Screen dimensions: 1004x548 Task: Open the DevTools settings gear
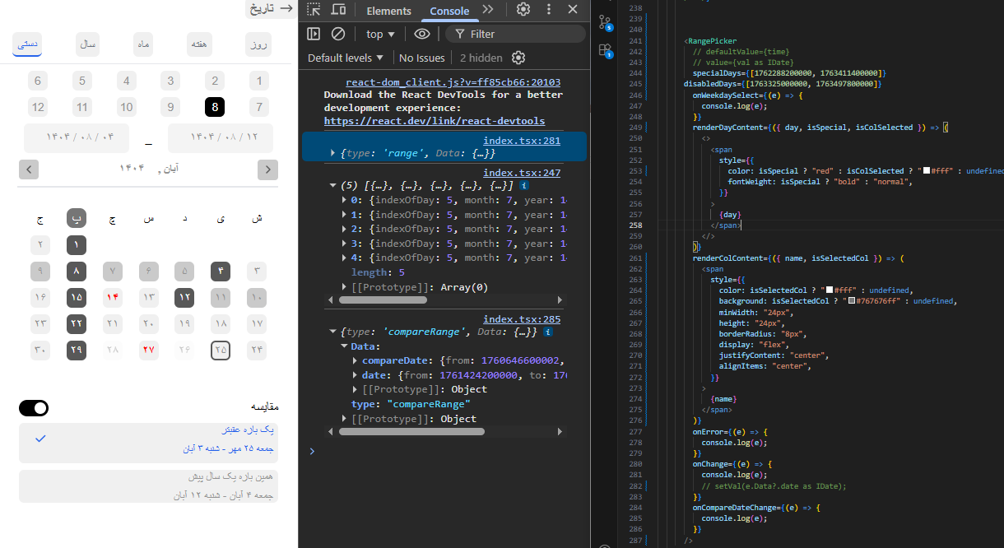pyautogui.click(x=523, y=10)
